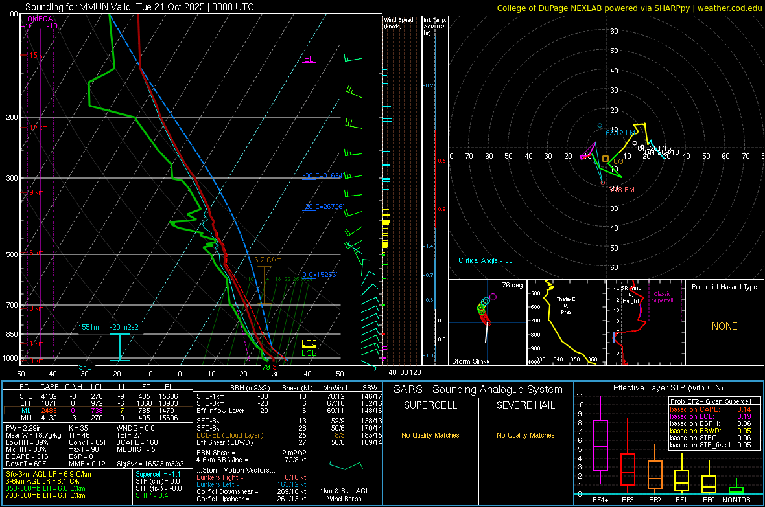This screenshot has width=765, height=507.
Task: Click the green LCL marker on the skew-T
Action: [x=309, y=353]
